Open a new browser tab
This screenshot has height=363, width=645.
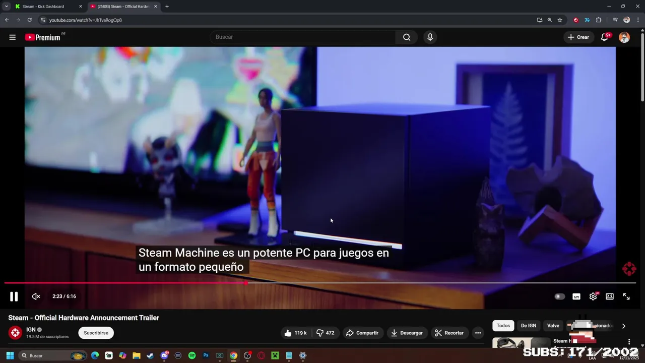tap(167, 7)
